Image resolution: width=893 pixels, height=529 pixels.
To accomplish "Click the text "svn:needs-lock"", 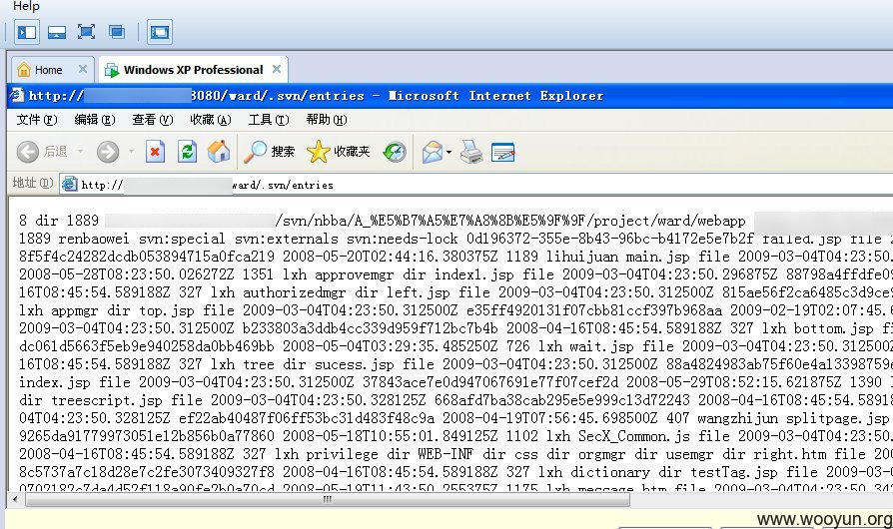I will 403,239.
